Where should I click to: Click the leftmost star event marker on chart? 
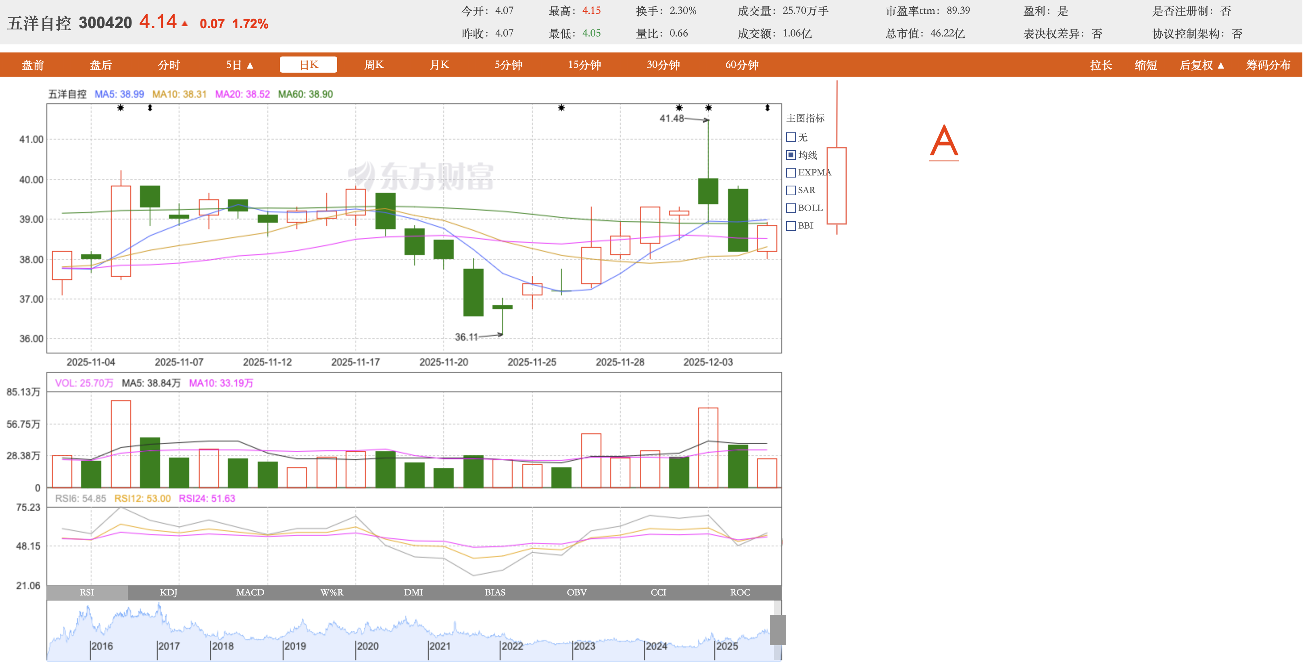click(121, 108)
